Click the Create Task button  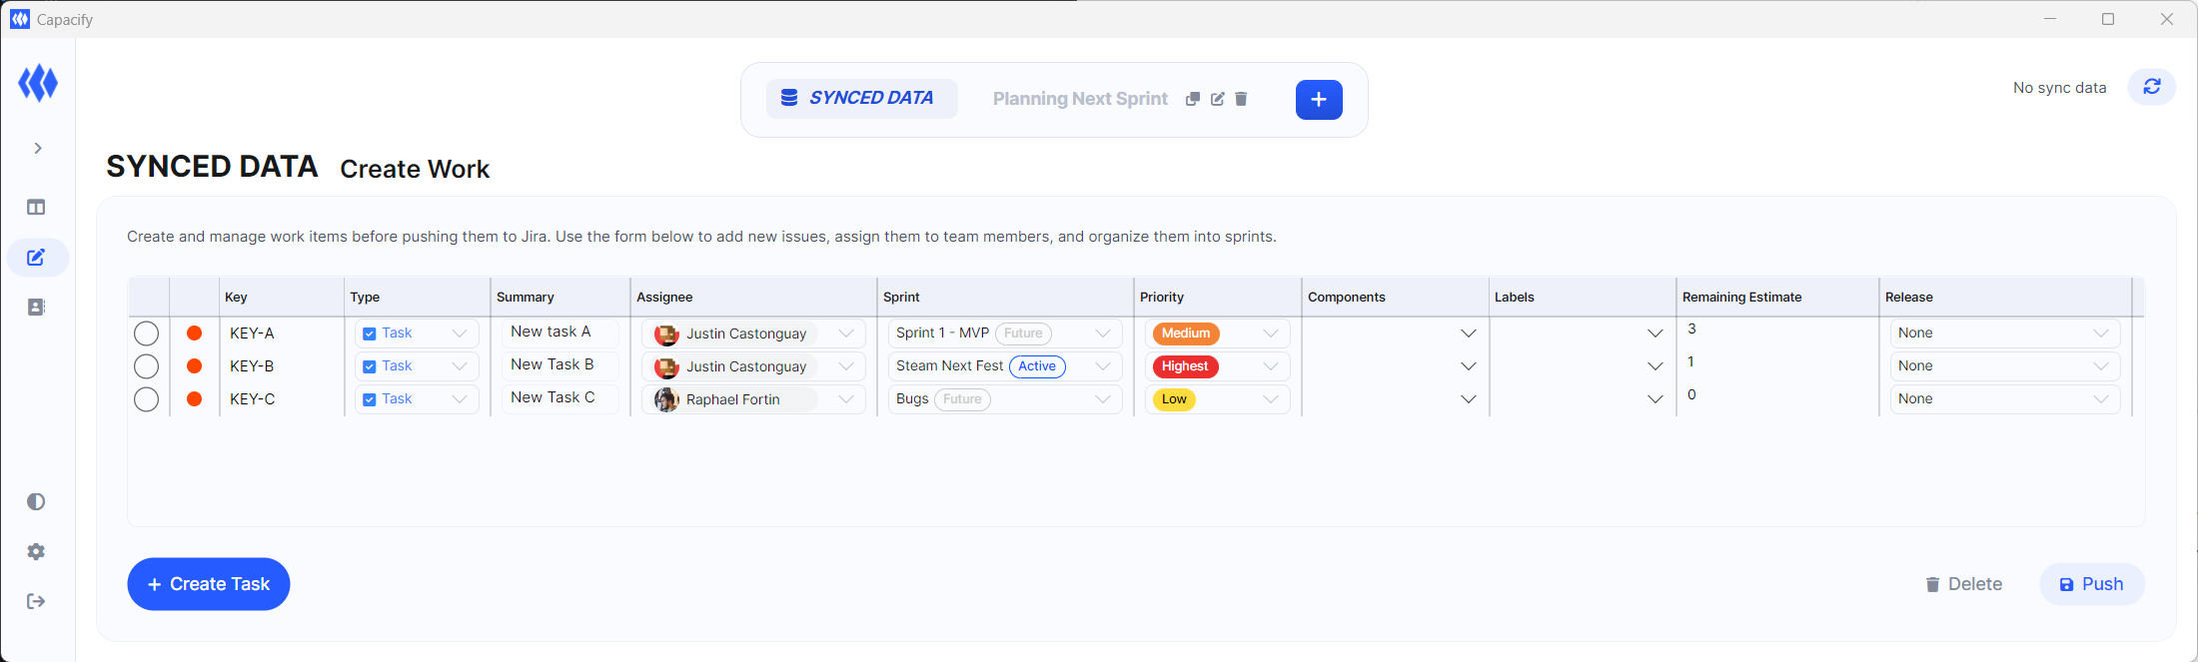209,584
